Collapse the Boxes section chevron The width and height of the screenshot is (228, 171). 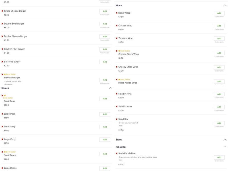point(225,140)
